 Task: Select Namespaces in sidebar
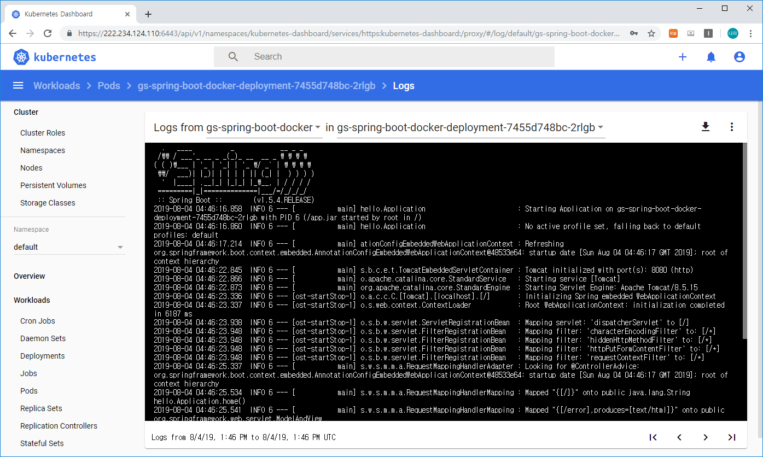pyautogui.click(x=43, y=150)
